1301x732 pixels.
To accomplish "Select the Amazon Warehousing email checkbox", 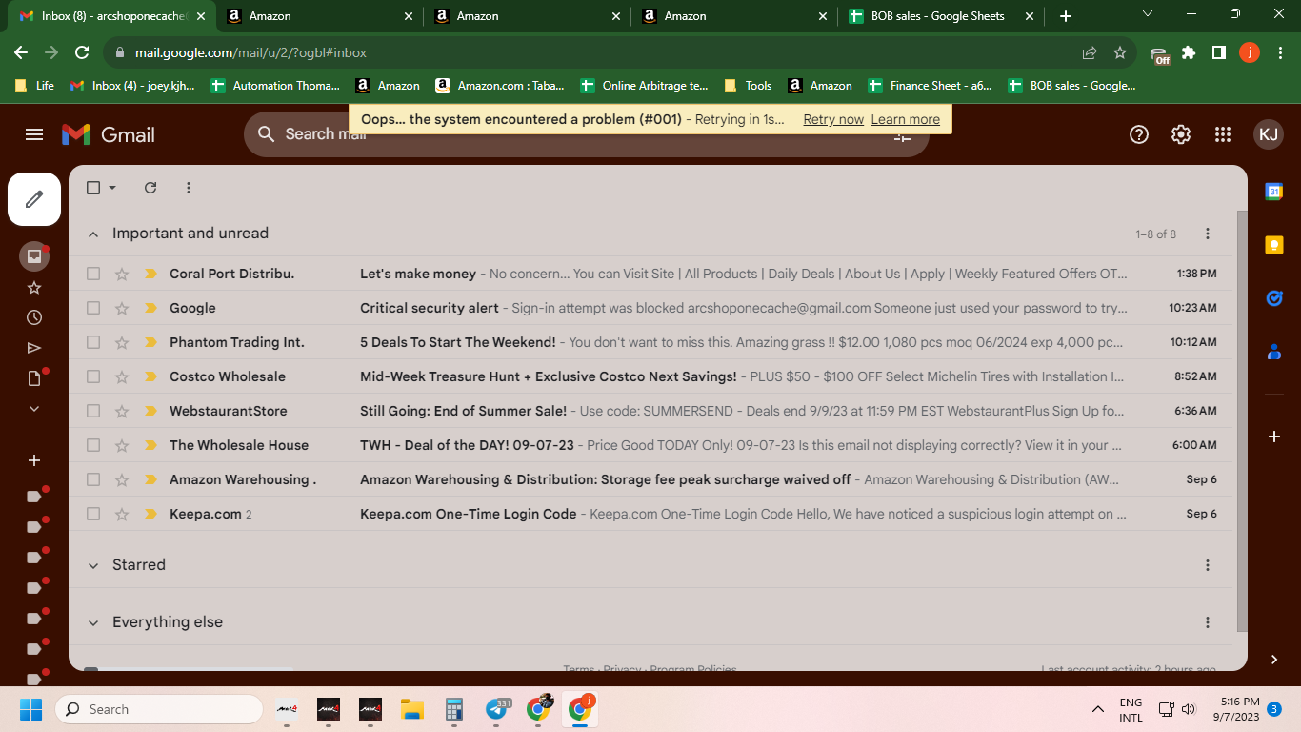I will tap(93, 479).
